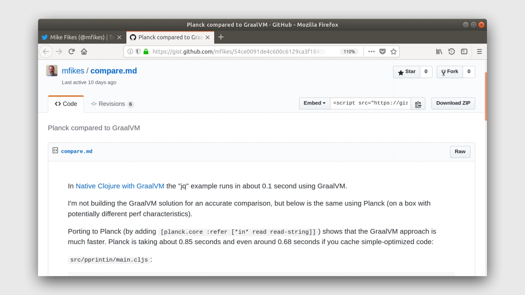
Task: Click the mfikes avatar image
Action: 52,71
